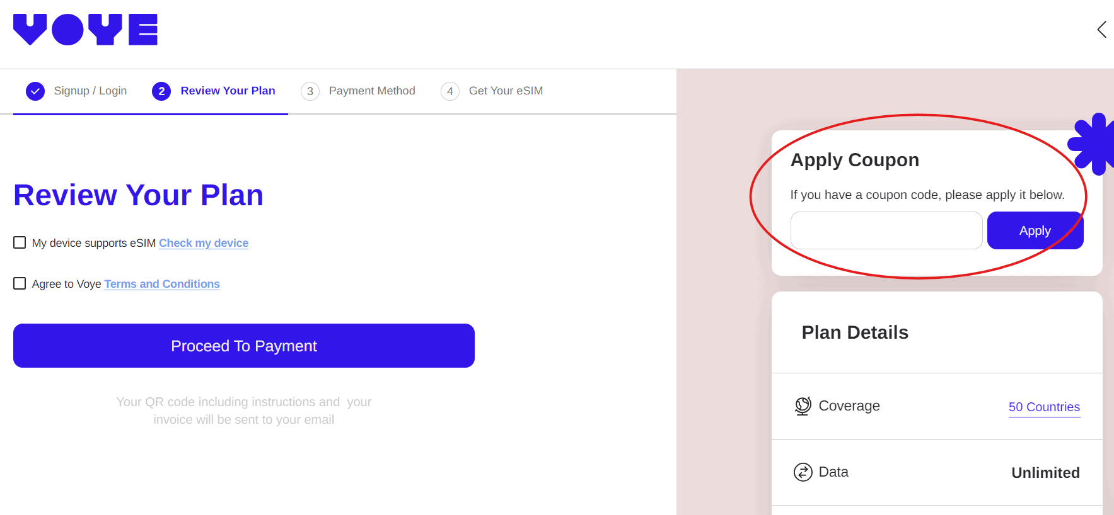Image resolution: width=1114 pixels, height=515 pixels.
Task: Click the Coverage globe icon
Action: (803, 406)
